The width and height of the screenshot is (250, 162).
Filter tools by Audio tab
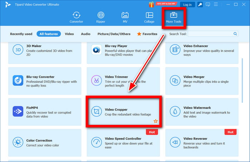pyautogui.click(x=86, y=34)
